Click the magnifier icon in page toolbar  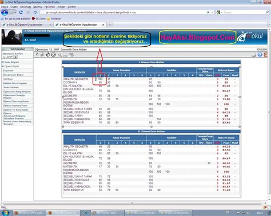tap(60, 55)
